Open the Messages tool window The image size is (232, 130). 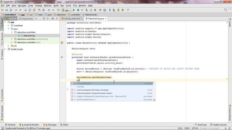50,125
